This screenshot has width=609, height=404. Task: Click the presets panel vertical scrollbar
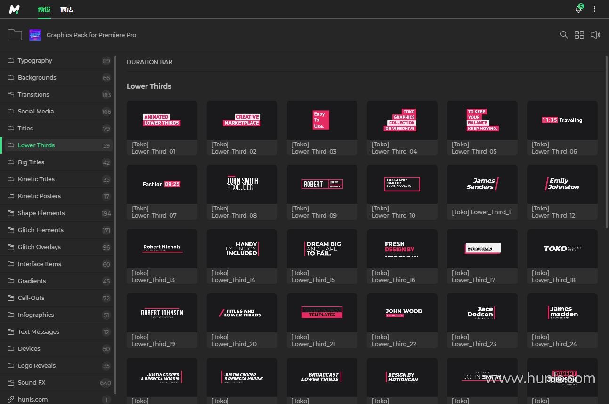coord(606,141)
